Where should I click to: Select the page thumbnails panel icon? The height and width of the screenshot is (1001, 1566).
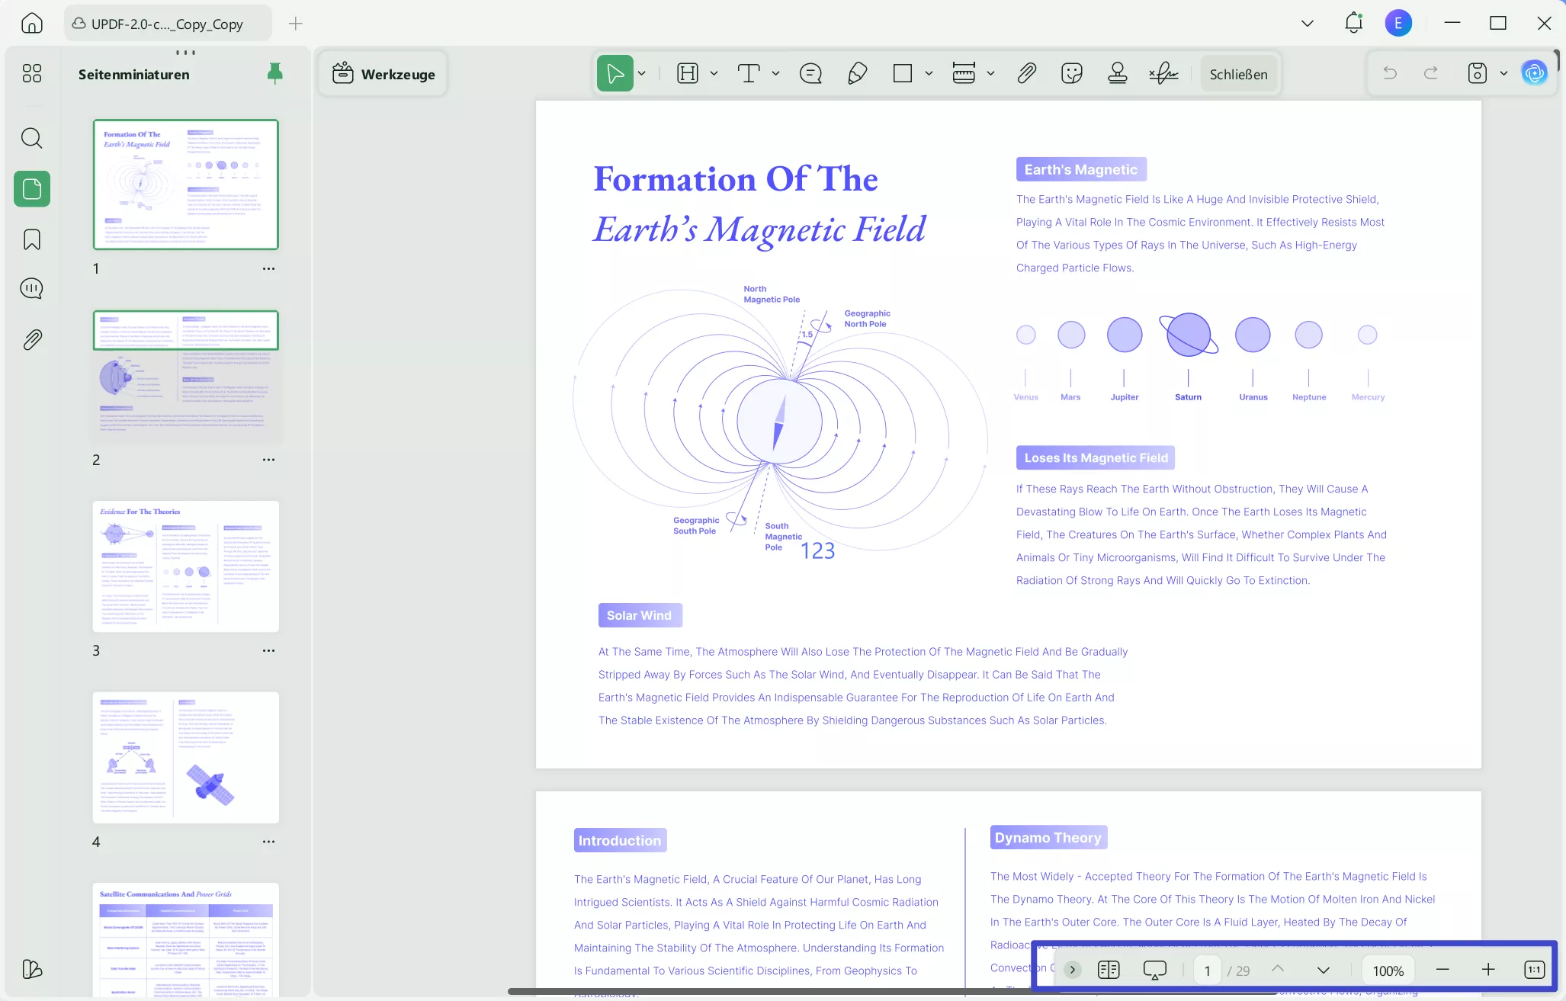[32, 188]
